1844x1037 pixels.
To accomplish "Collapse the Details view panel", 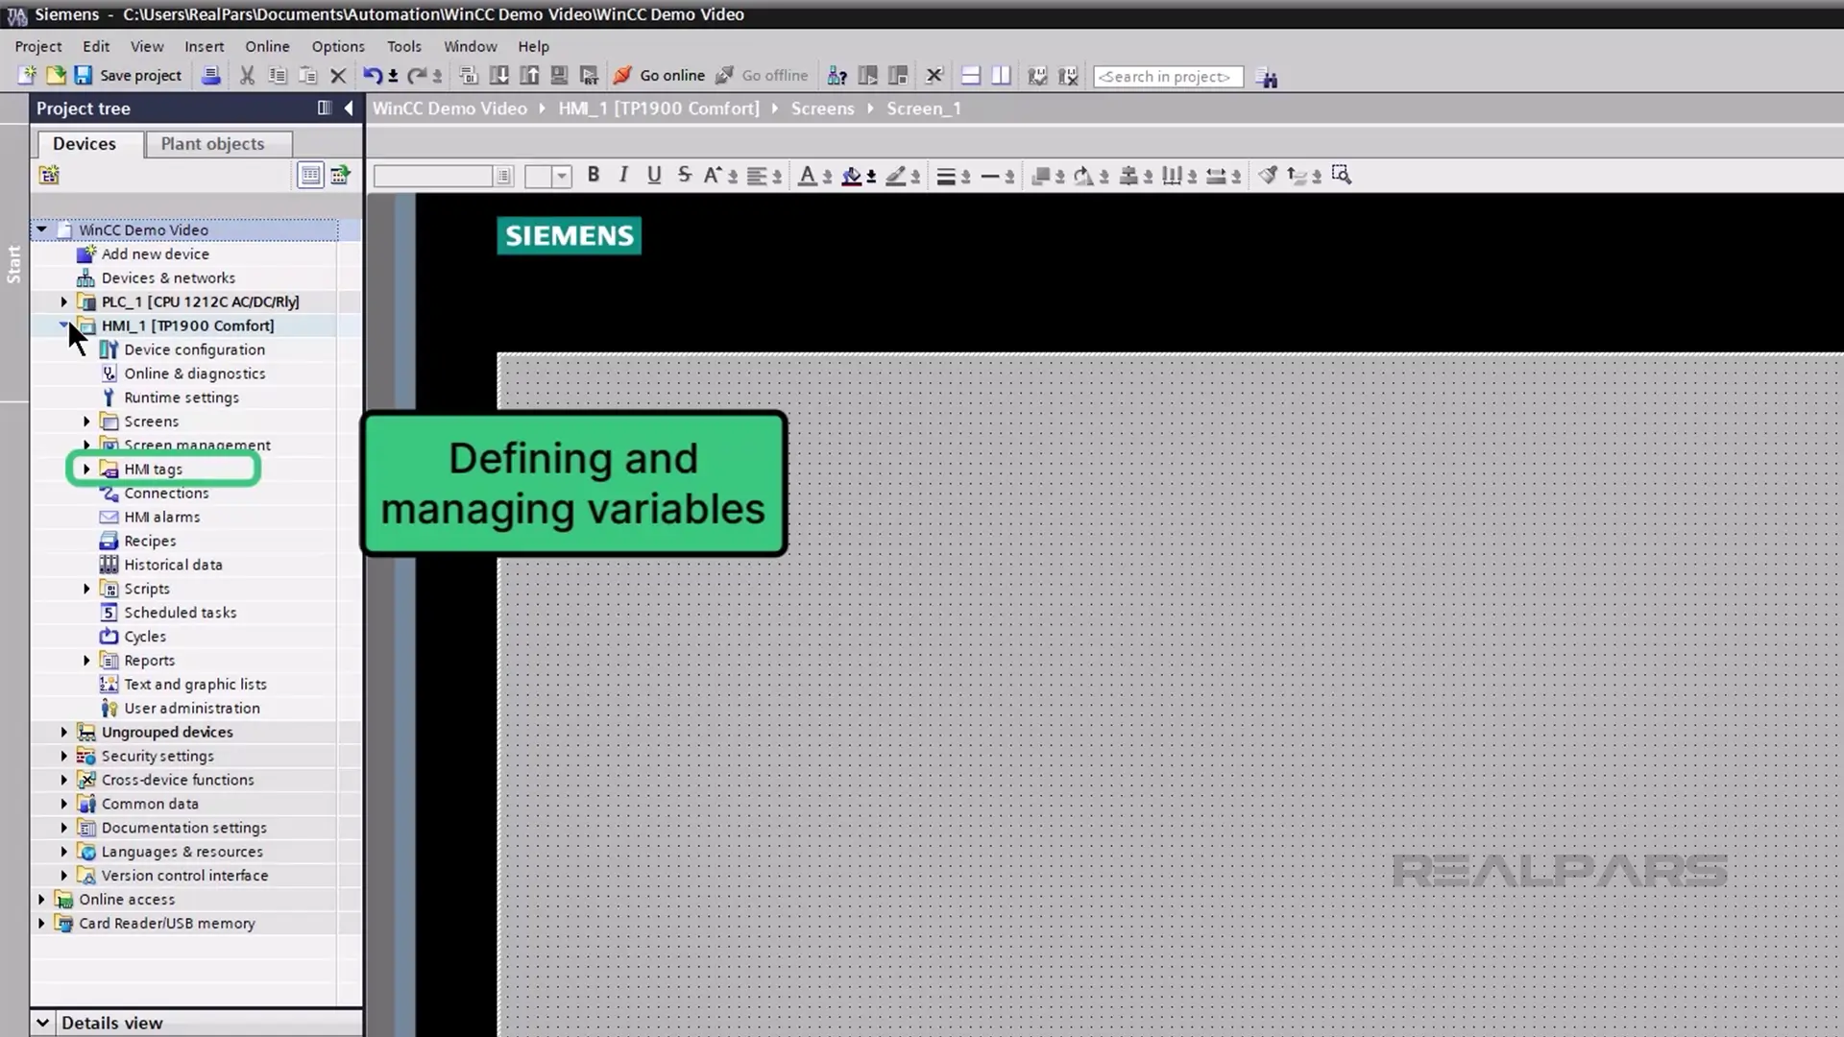I will (x=42, y=1023).
